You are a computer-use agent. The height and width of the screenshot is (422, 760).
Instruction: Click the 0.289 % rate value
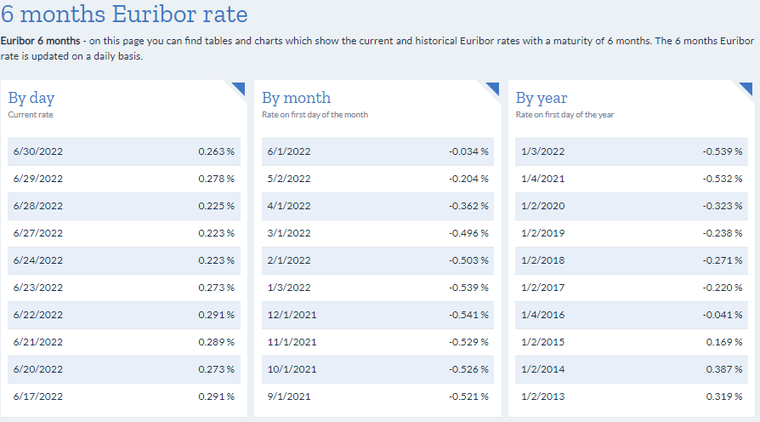click(x=216, y=342)
